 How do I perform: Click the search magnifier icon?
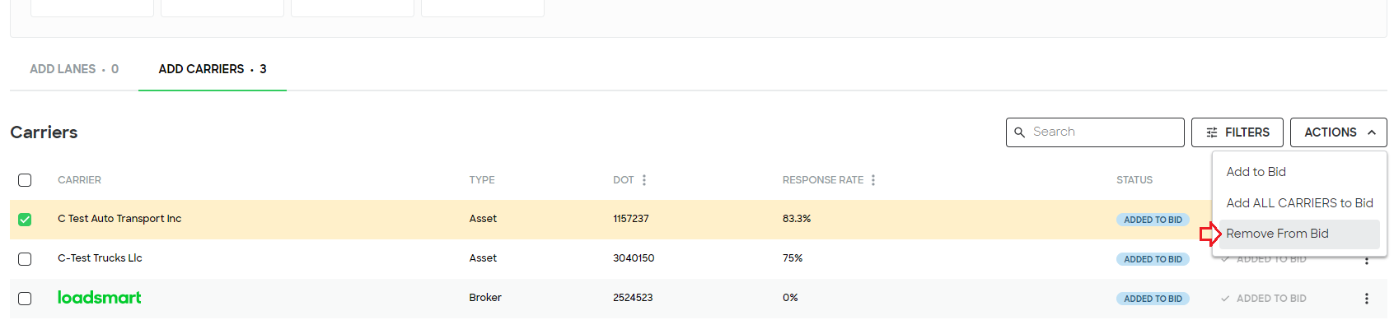(1019, 132)
